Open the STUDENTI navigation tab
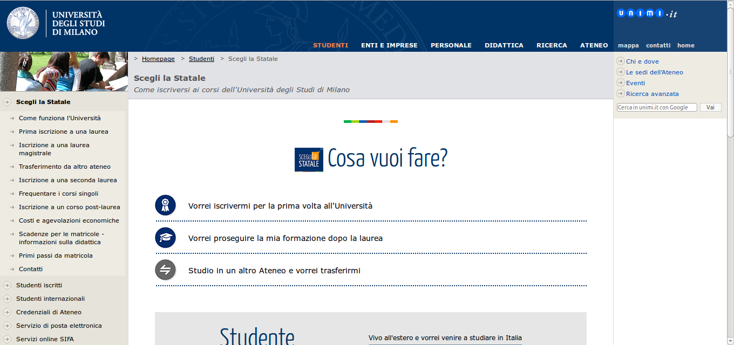The image size is (734, 345). [x=330, y=45]
